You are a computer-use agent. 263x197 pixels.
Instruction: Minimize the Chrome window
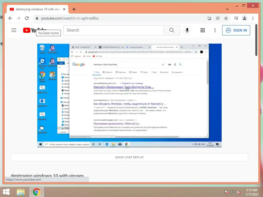click(237, 6)
